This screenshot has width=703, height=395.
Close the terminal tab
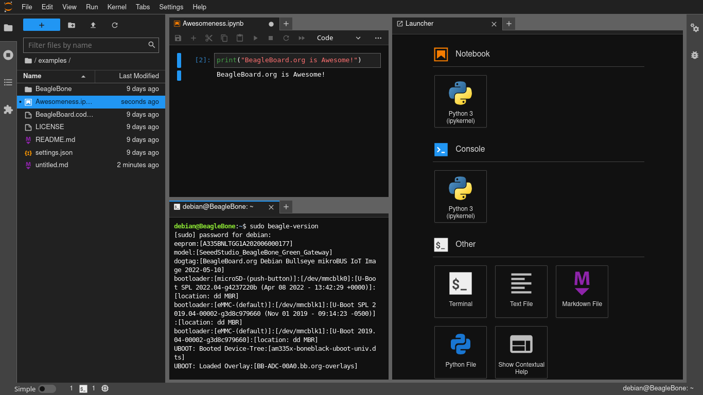(x=271, y=207)
